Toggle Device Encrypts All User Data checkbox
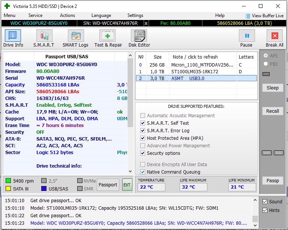 pyautogui.click(x=142, y=164)
